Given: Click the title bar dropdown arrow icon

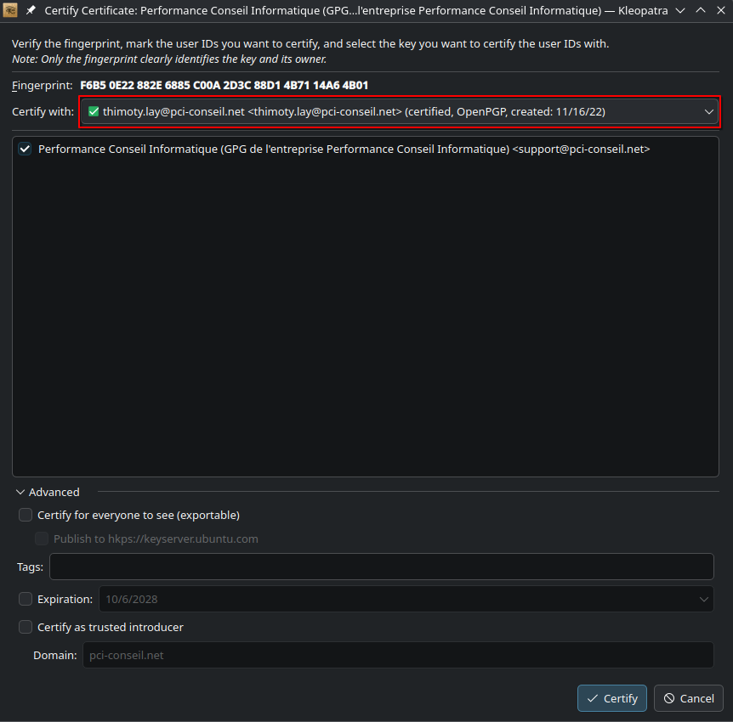Looking at the screenshot, I should pos(679,10).
